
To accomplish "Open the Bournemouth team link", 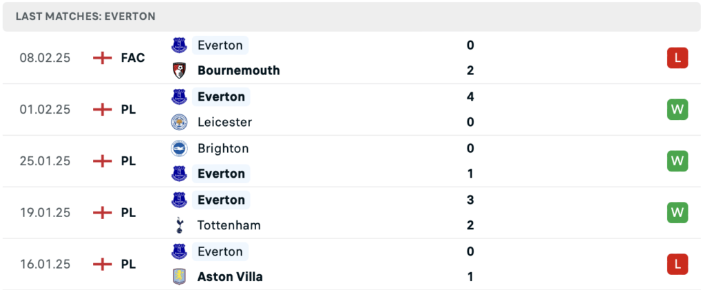I will [238, 70].
